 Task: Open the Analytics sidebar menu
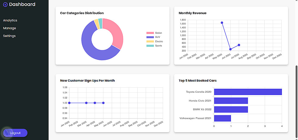coord(10,20)
